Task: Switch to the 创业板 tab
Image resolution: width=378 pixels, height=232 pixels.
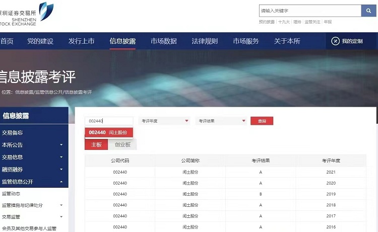Action: pos(122,144)
